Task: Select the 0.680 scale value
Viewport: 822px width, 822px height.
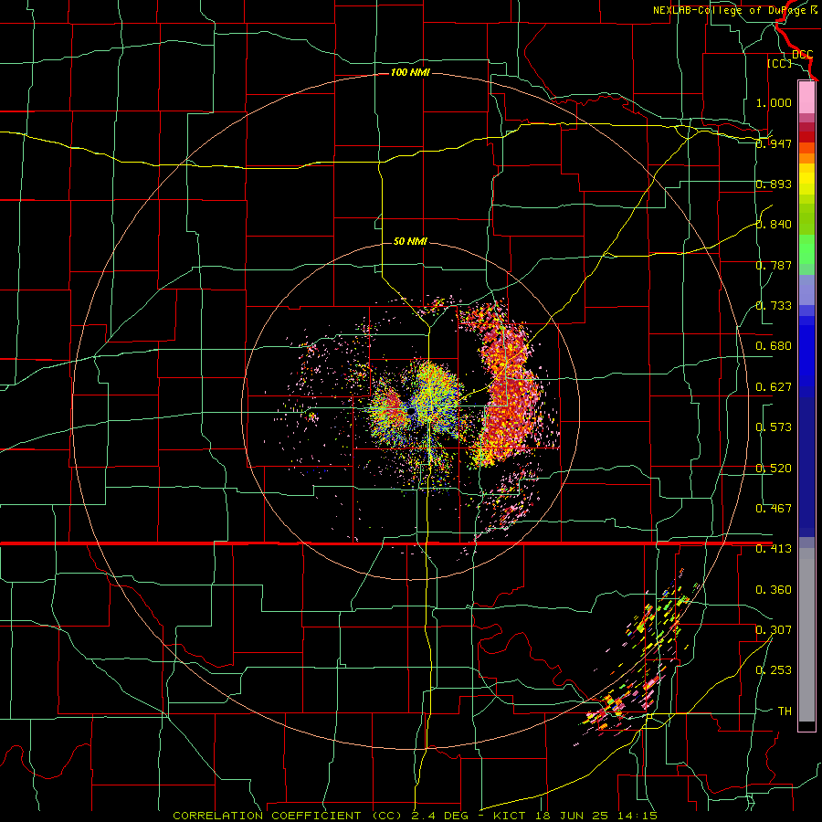Action: 774,346
